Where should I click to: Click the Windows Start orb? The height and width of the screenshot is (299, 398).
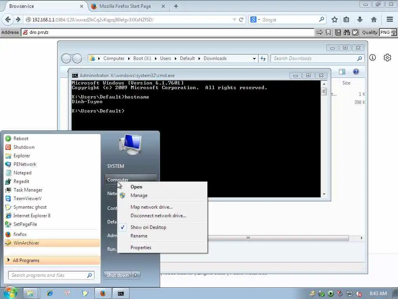(10, 293)
